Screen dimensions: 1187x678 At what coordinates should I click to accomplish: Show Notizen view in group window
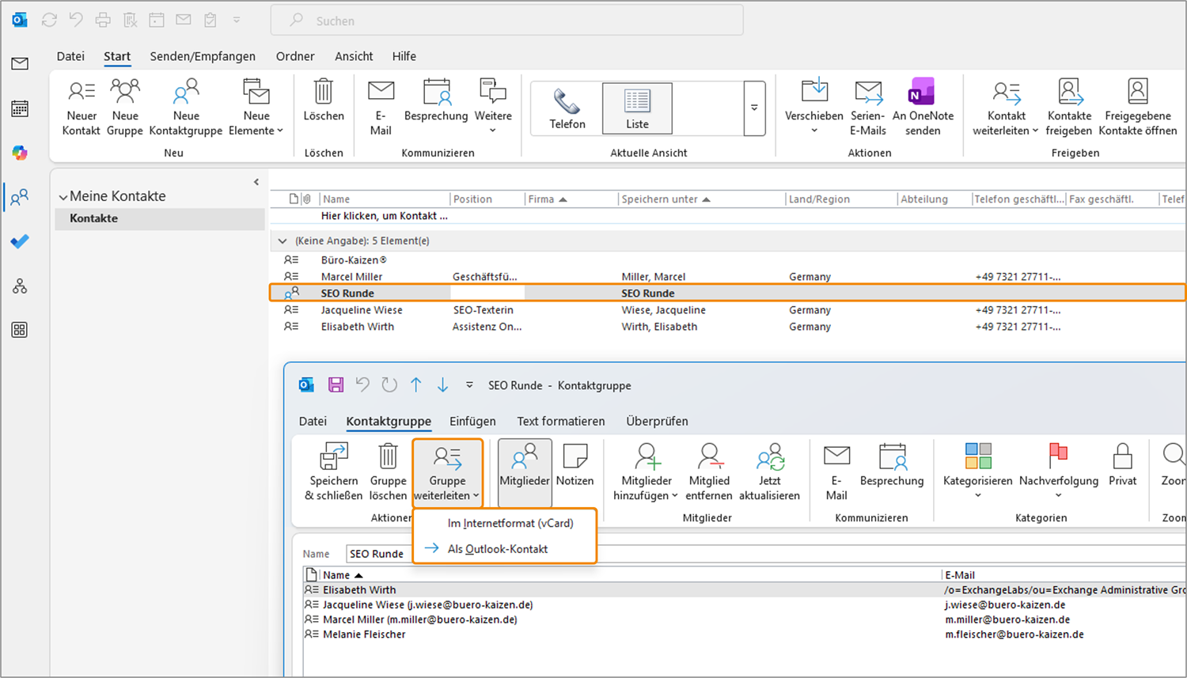pyautogui.click(x=575, y=465)
